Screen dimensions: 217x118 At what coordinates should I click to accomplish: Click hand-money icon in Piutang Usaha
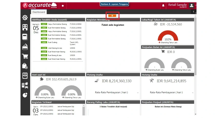pos(97,81)
